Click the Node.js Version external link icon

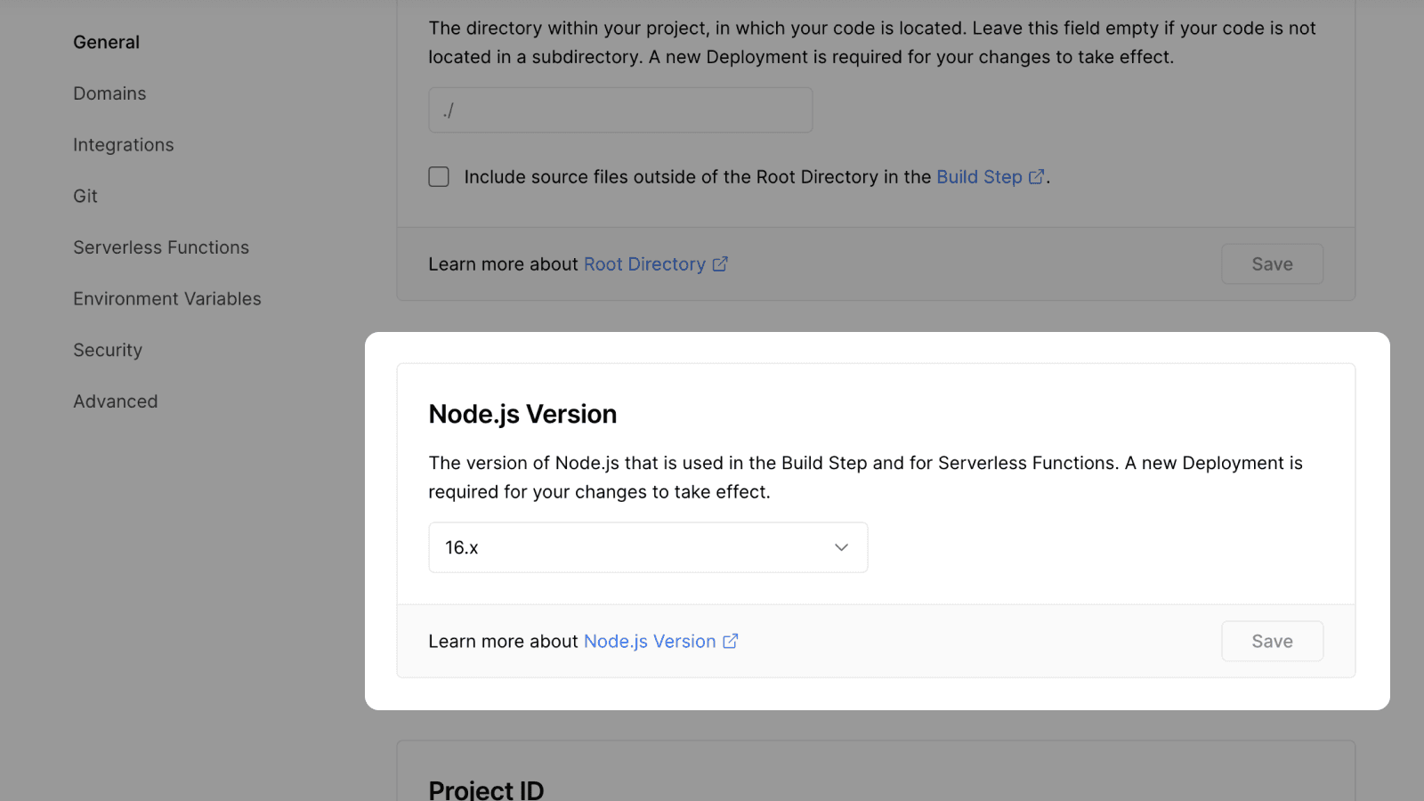coord(730,641)
